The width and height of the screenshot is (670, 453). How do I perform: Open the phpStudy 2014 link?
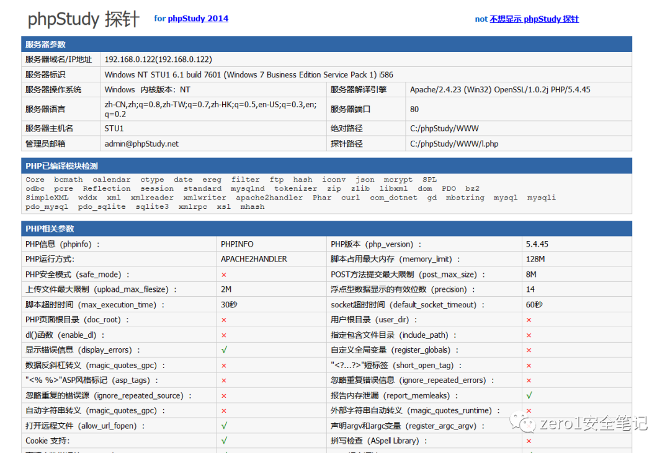coord(198,19)
